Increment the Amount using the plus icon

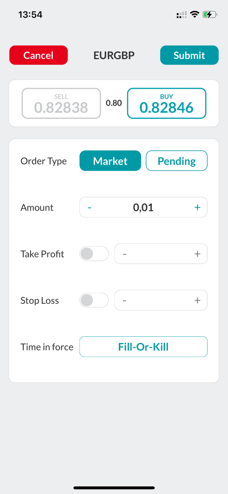point(197,207)
